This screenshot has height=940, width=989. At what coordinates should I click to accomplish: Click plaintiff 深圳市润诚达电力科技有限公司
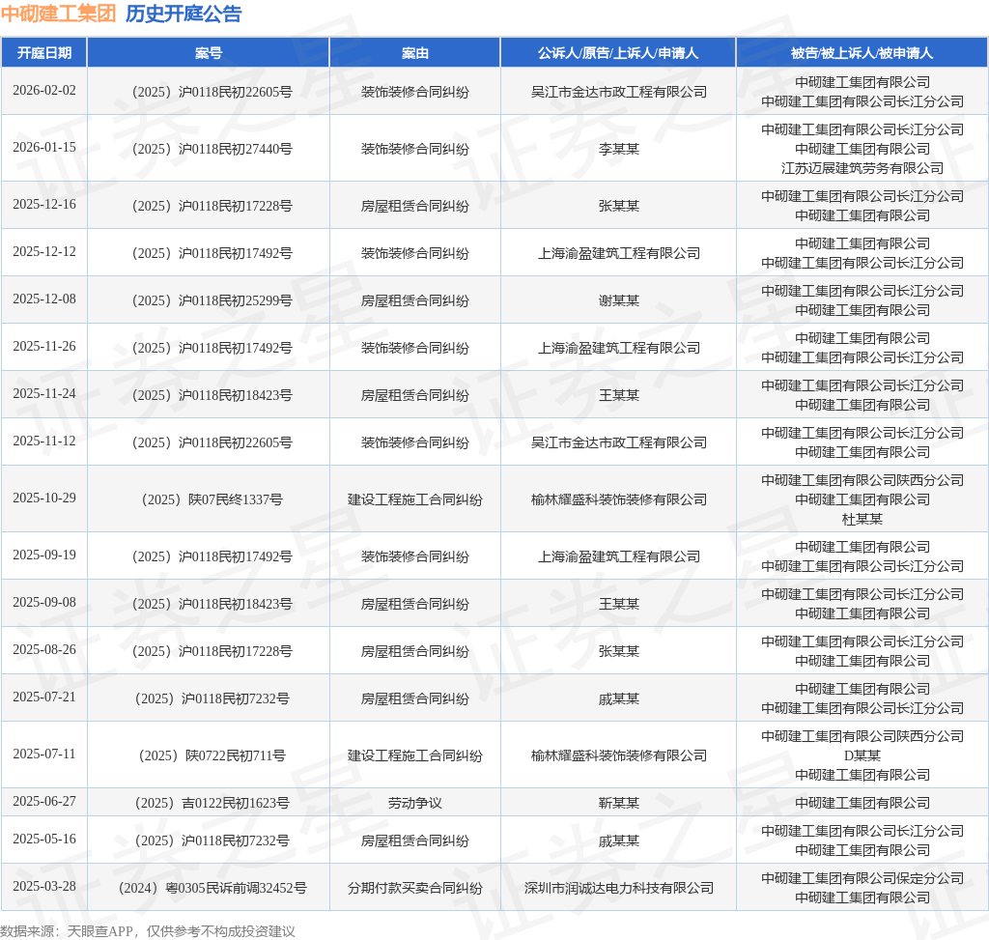click(x=619, y=888)
